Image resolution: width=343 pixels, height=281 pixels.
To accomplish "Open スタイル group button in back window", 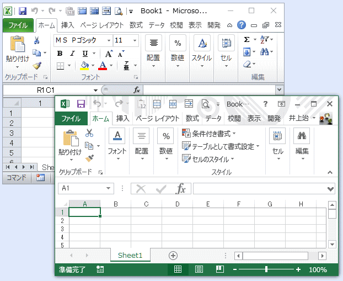I will pyautogui.click(x=202, y=52).
